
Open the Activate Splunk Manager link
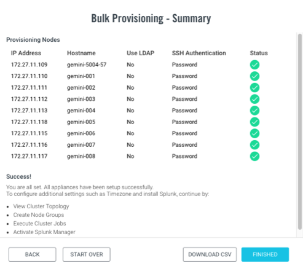click(x=44, y=232)
